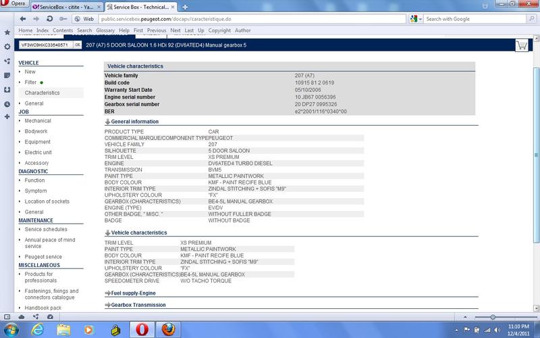
Task: Open Location of sockets link
Action: point(47,201)
